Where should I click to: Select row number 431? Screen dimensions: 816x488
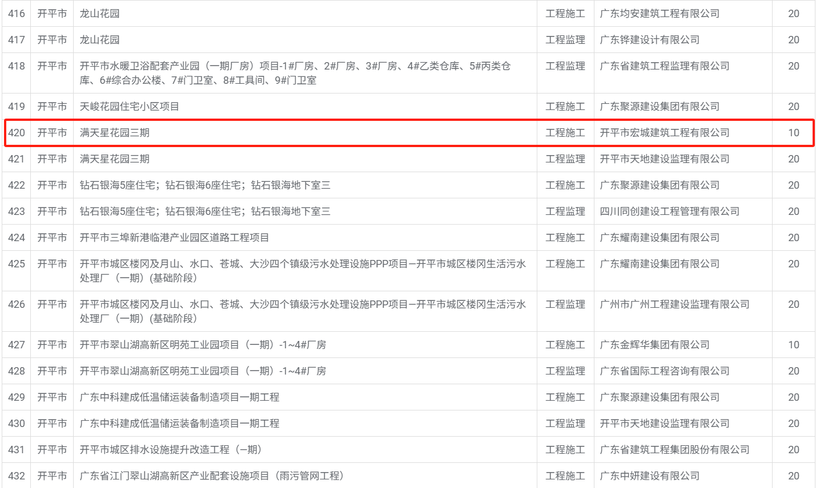[17, 450]
